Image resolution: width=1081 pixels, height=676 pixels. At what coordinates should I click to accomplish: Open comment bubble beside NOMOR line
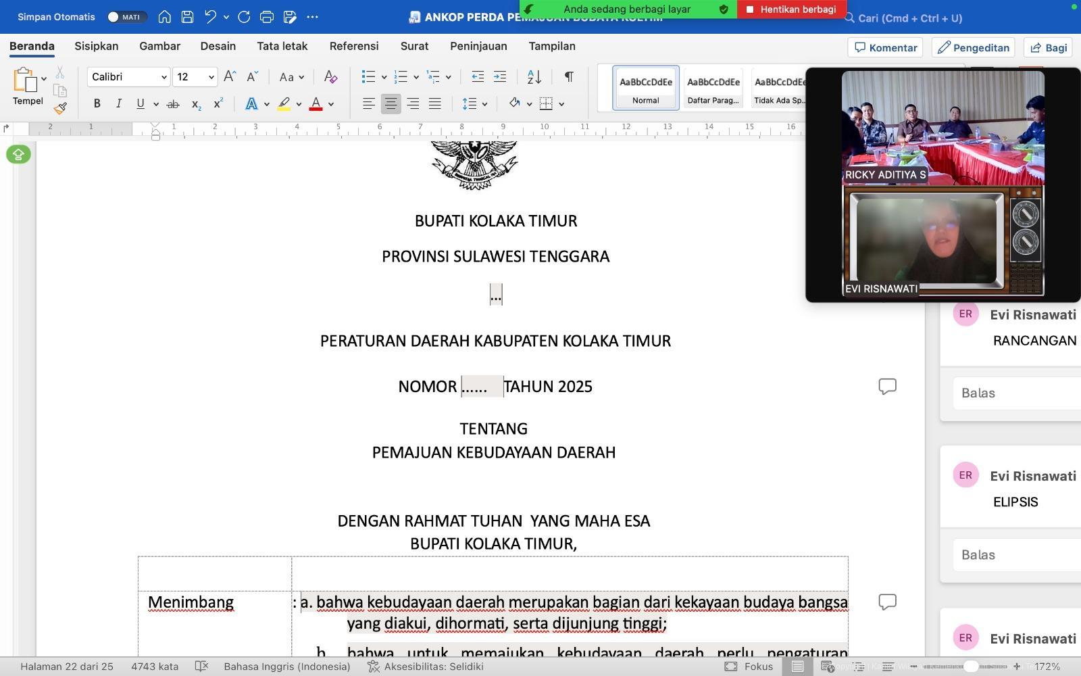(887, 386)
